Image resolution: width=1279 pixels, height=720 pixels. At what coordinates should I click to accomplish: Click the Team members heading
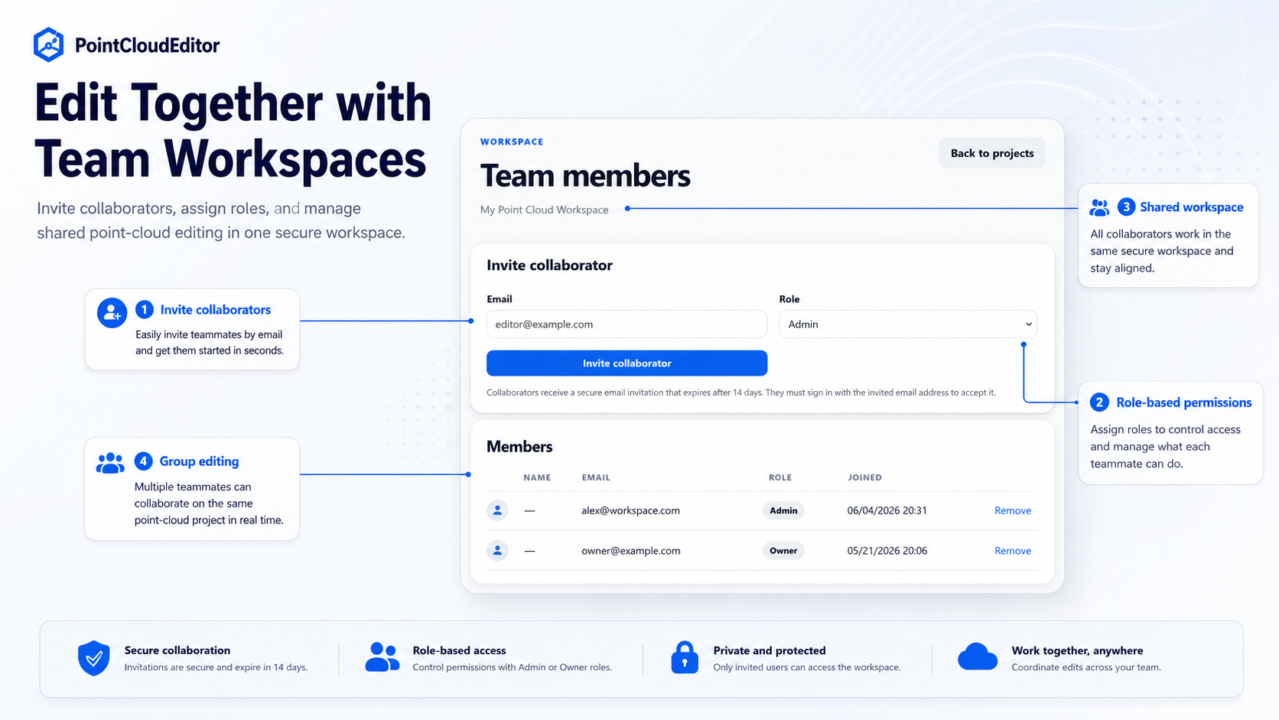click(585, 176)
